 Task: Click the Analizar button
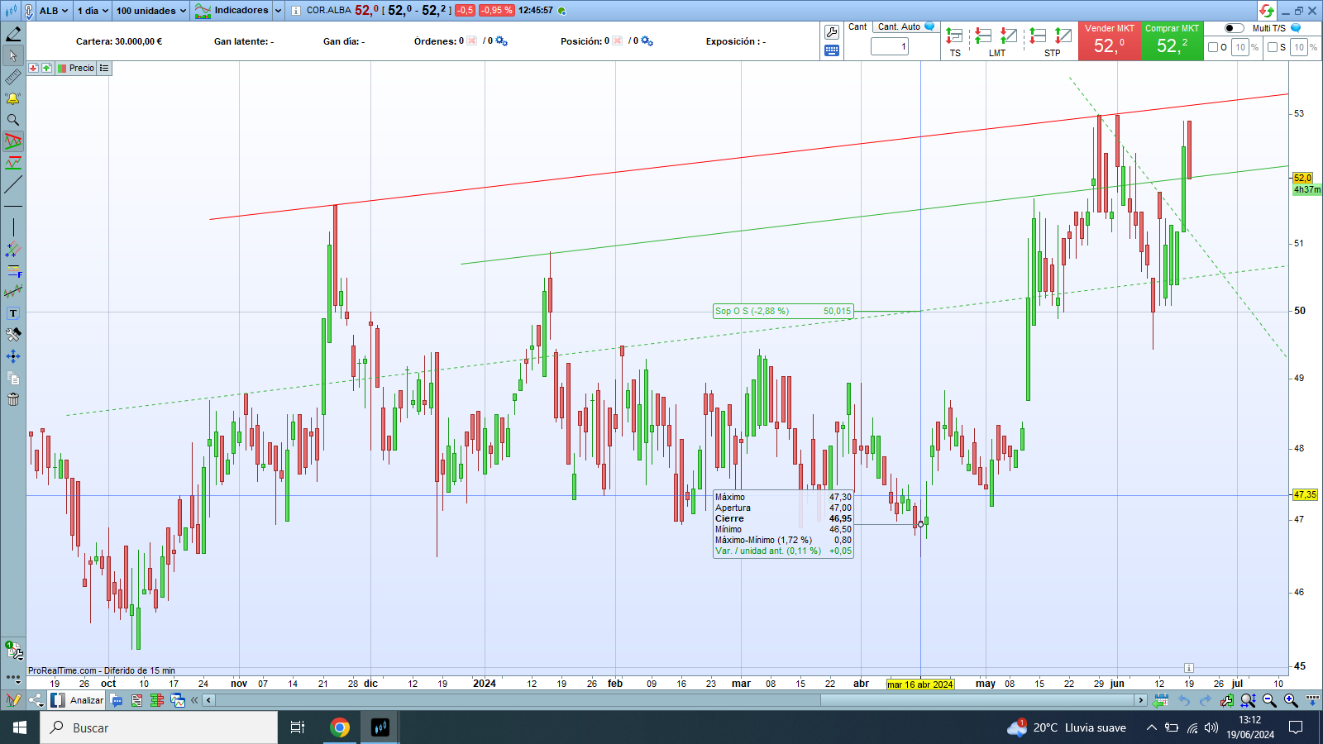78,700
